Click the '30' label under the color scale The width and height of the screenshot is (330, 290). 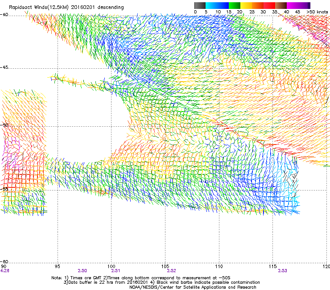pyautogui.click(x=263, y=12)
